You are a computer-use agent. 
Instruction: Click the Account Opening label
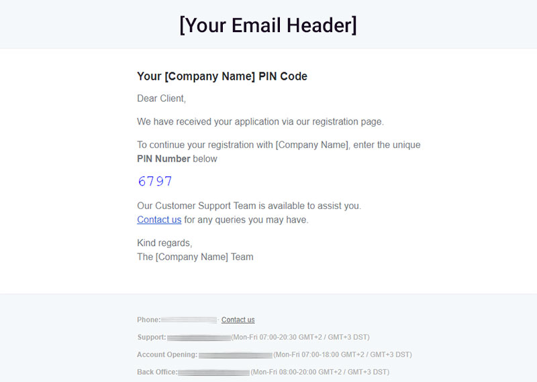pyautogui.click(x=166, y=355)
